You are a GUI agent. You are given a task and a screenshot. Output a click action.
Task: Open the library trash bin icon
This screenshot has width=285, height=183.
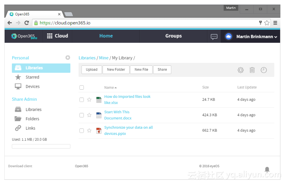click(252, 70)
